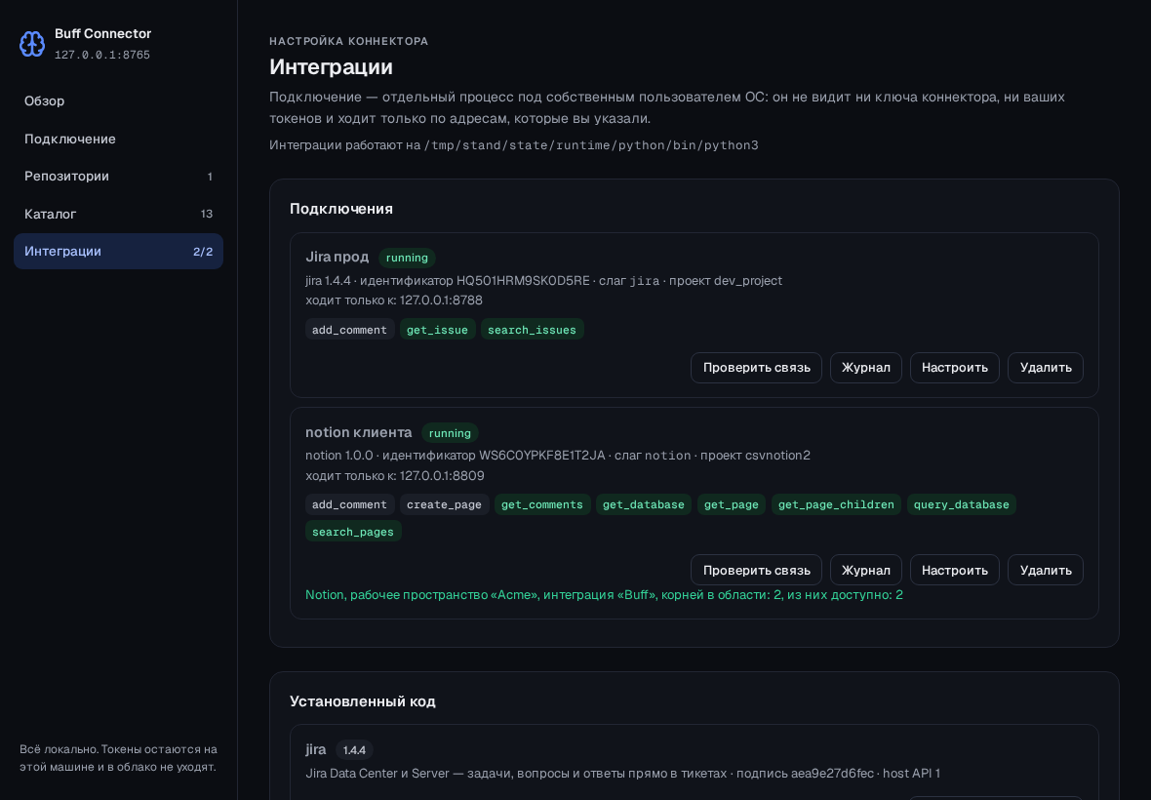The width and height of the screenshot is (1151, 800).
Task: Click the jira 1.4.4 version badge
Action: tap(354, 750)
